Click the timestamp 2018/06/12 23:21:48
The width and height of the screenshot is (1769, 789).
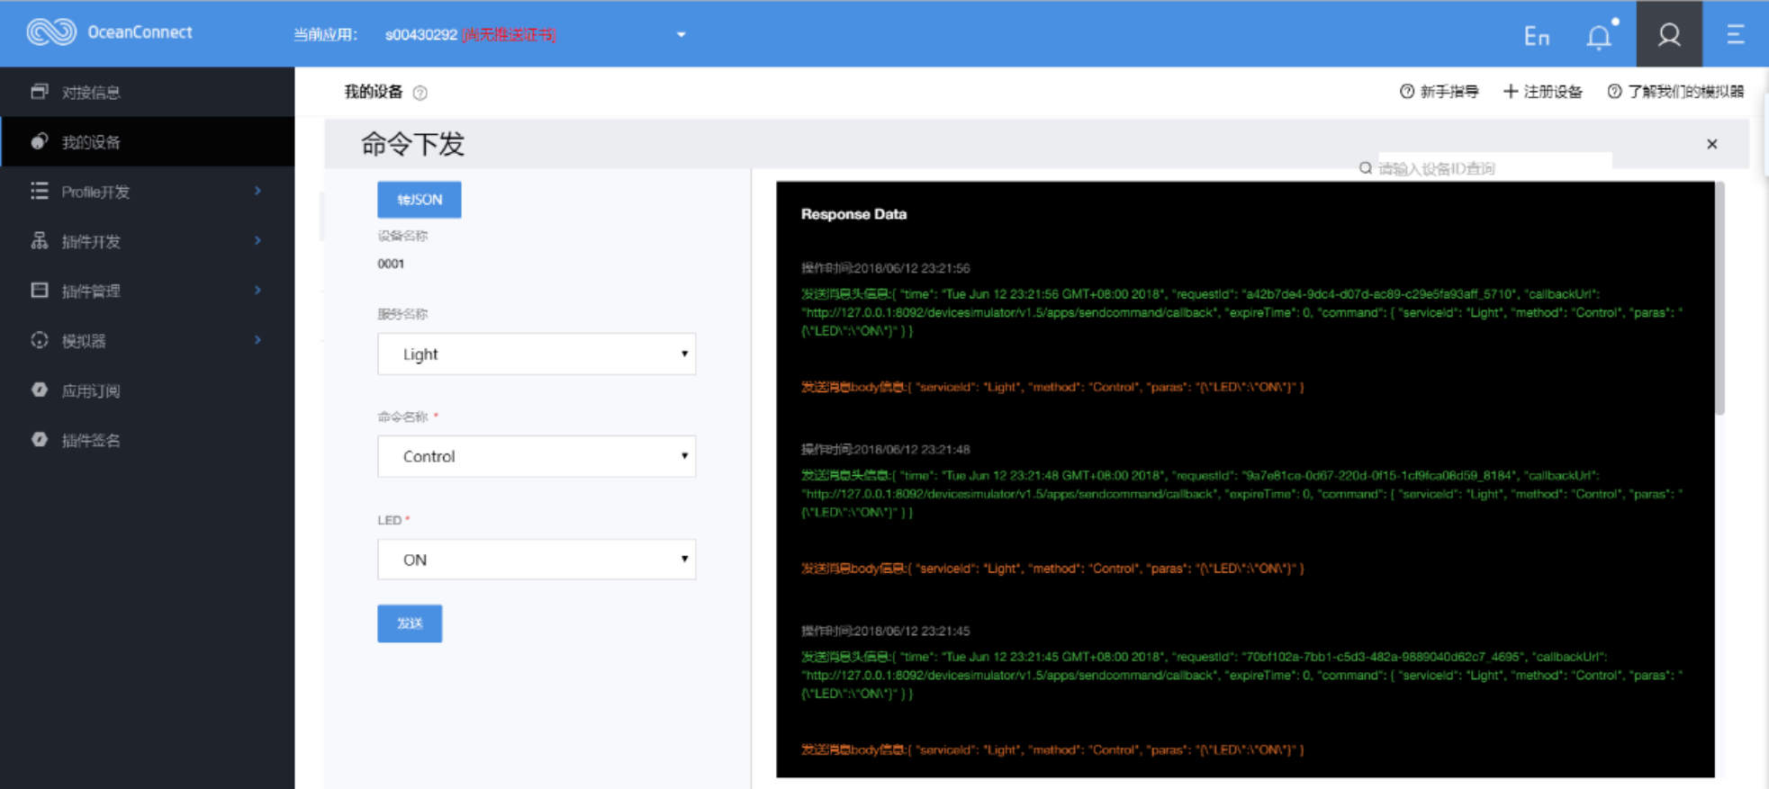[x=911, y=449]
